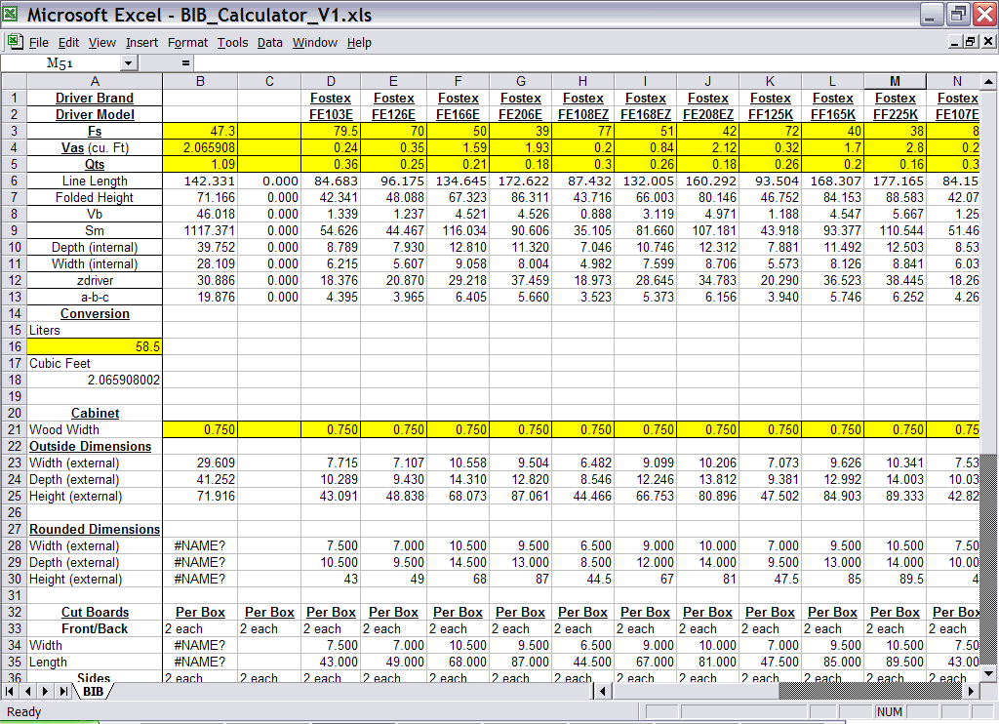Close the workbook document window
Screen dimensions: 999x724
pyautogui.click(x=987, y=41)
